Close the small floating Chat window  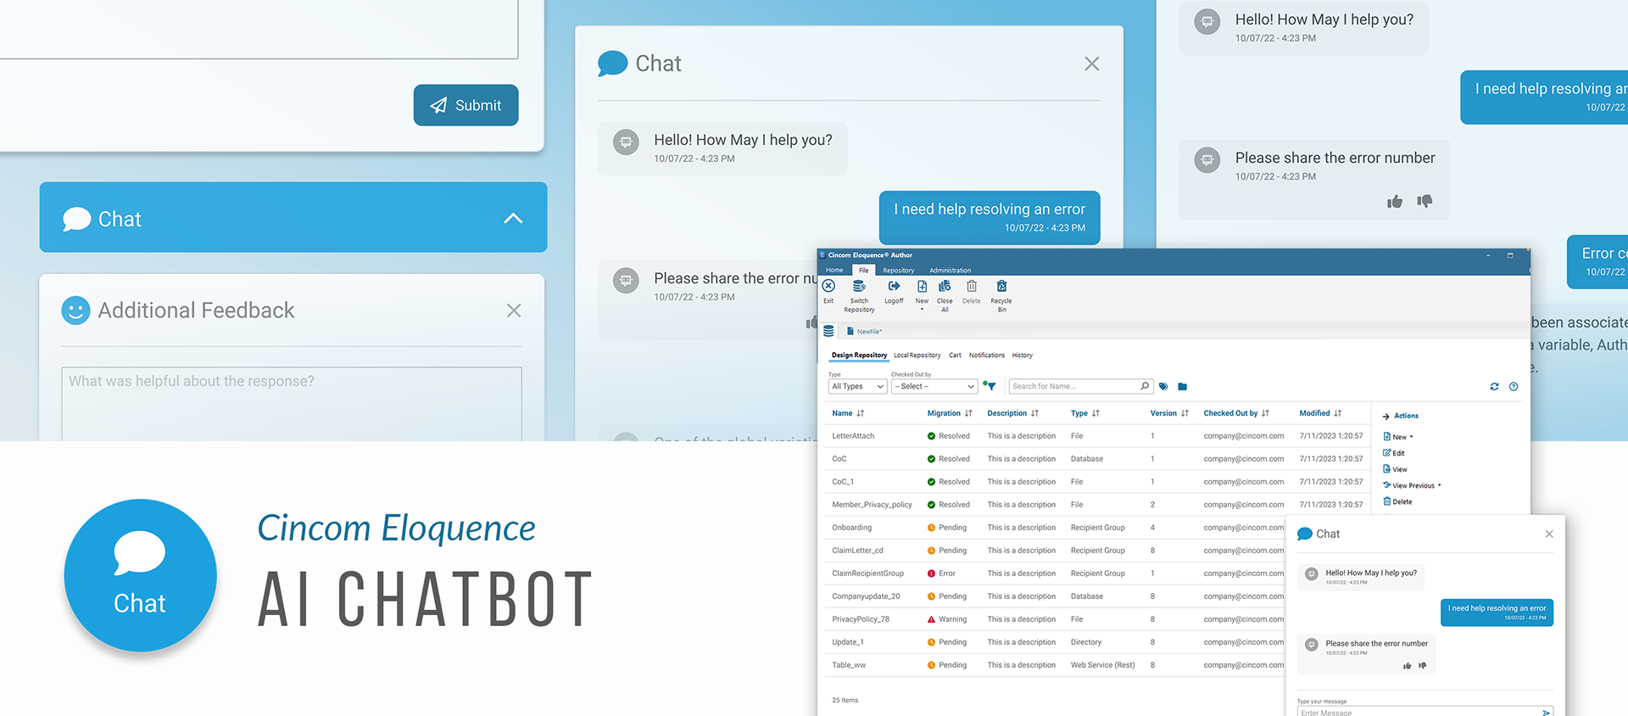pos(1549,534)
